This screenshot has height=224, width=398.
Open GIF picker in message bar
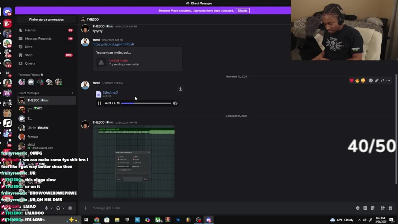point(365,208)
